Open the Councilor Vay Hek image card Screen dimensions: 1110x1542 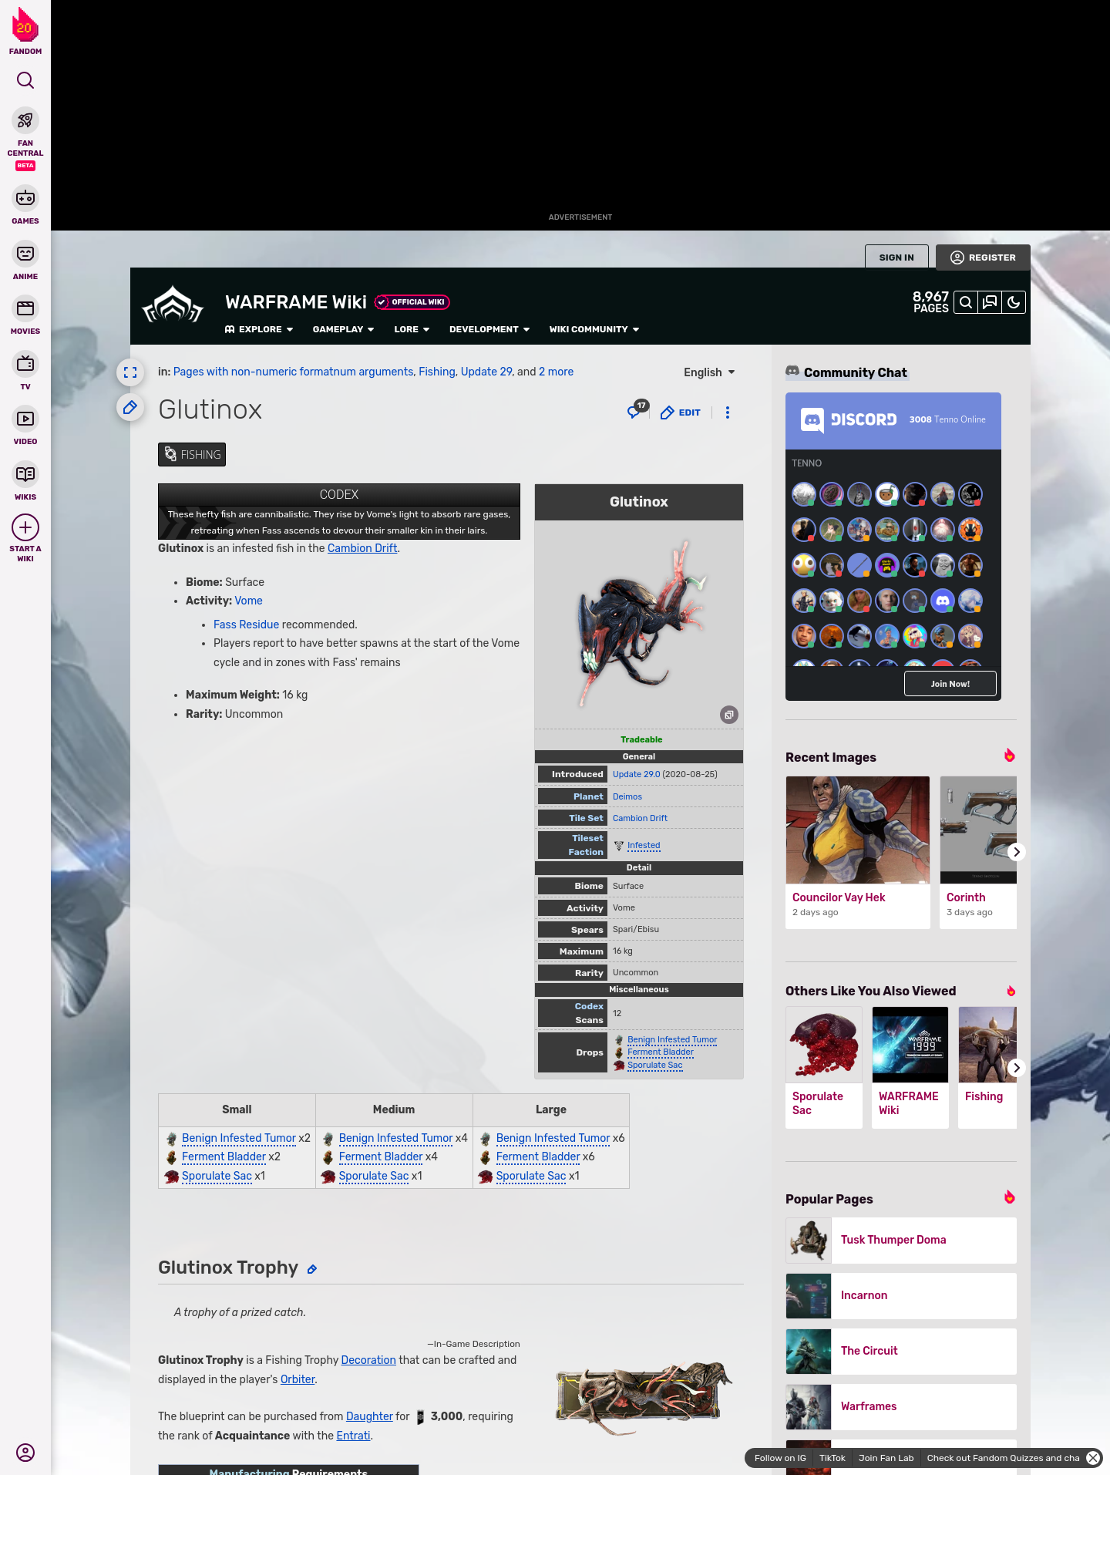(858, 852)
